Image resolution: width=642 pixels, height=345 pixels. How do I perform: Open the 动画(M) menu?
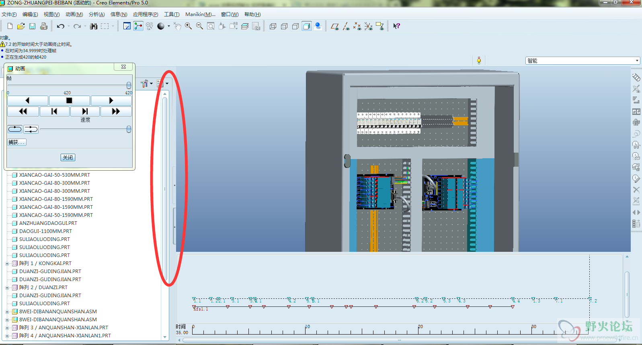[x=74, y=14]
